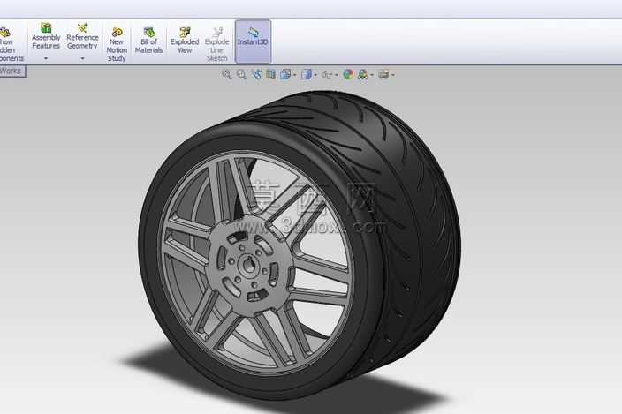Open Display Style dropdown arrow

tap(315, 75)
